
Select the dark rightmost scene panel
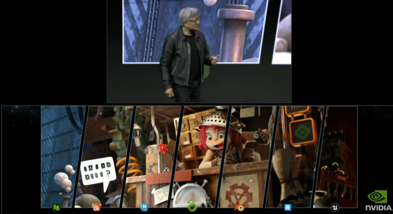pyautogui.click(x=336, y=156)
